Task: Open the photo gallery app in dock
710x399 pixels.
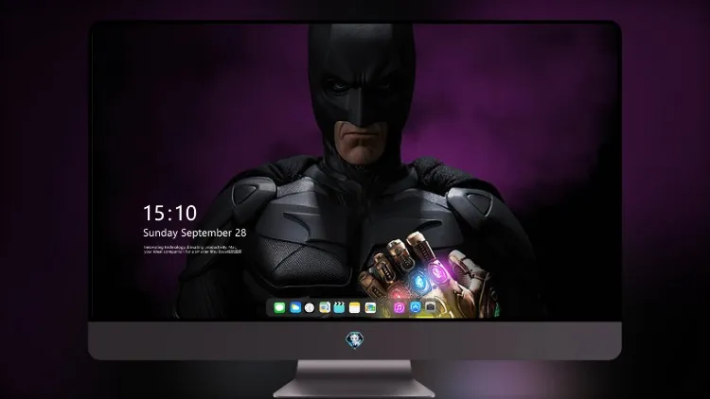Action: (x=370, y=307)
